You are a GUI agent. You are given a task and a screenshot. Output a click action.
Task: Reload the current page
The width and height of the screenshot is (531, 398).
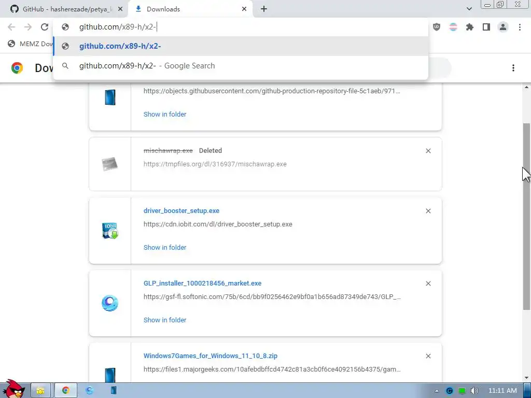point(45,27)
